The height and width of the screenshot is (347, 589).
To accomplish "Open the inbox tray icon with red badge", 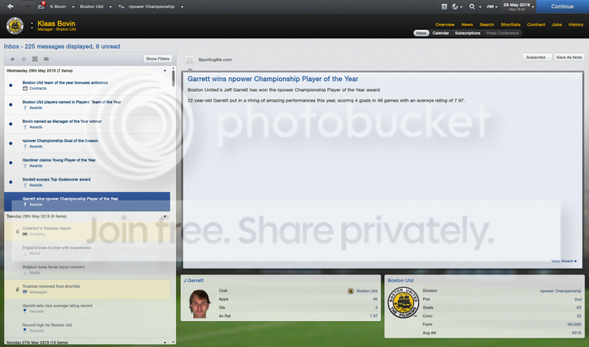I will tap(41, 6).
